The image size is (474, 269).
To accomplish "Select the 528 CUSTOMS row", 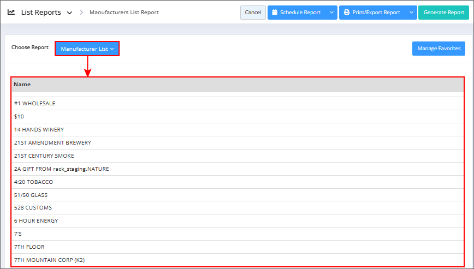I will point(238,208).
